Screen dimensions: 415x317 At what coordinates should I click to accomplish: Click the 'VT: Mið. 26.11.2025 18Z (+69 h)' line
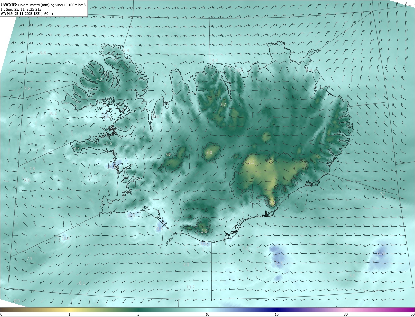[27, 14]
